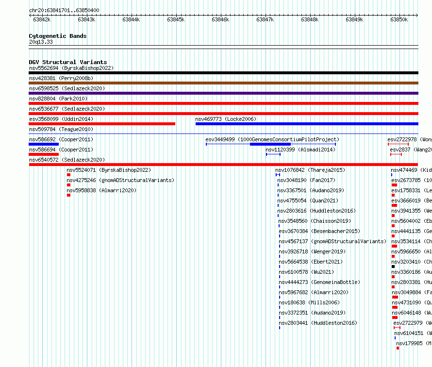Click the 63846k position on the ruler
The image size is (432, 367).
coord(220,19)
